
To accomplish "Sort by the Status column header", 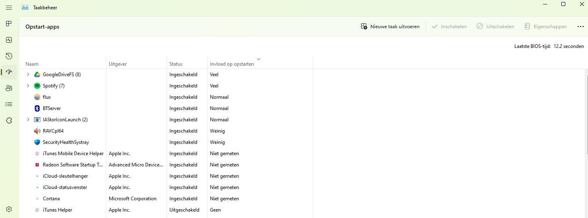I will tap(176, 64).
